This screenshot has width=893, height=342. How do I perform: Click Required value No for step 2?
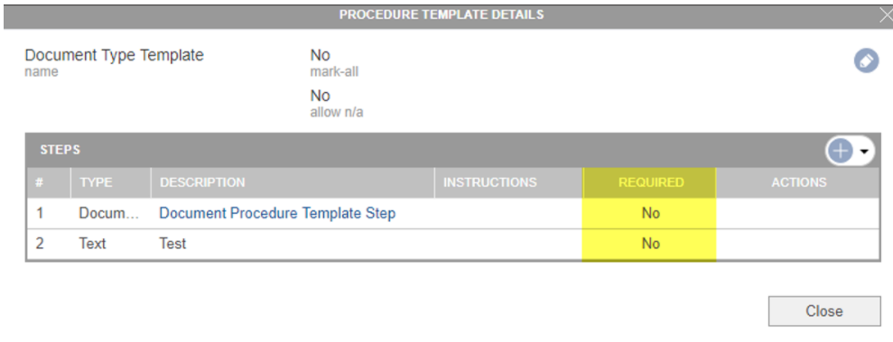click(x=650, y=245)
